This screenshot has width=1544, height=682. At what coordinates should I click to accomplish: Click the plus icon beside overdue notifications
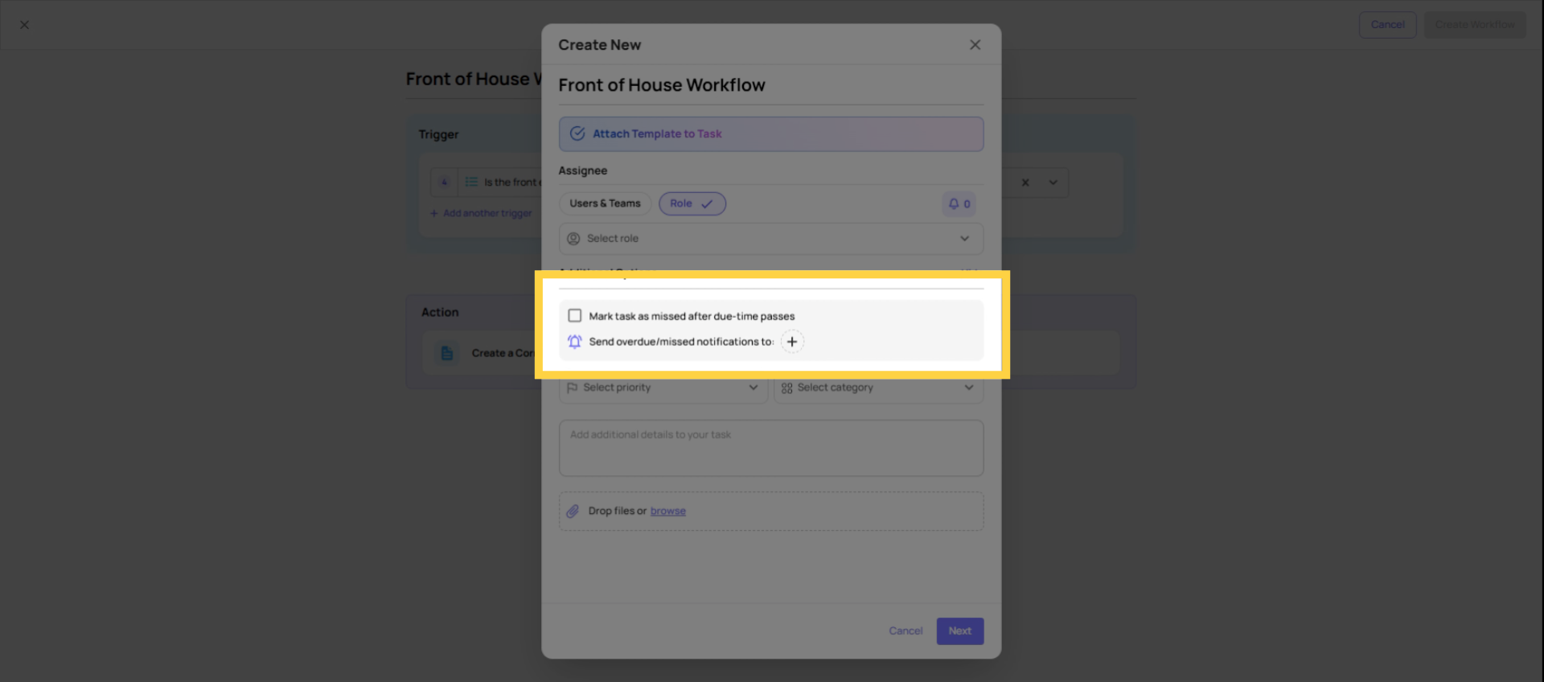click(x=792, y=342)
